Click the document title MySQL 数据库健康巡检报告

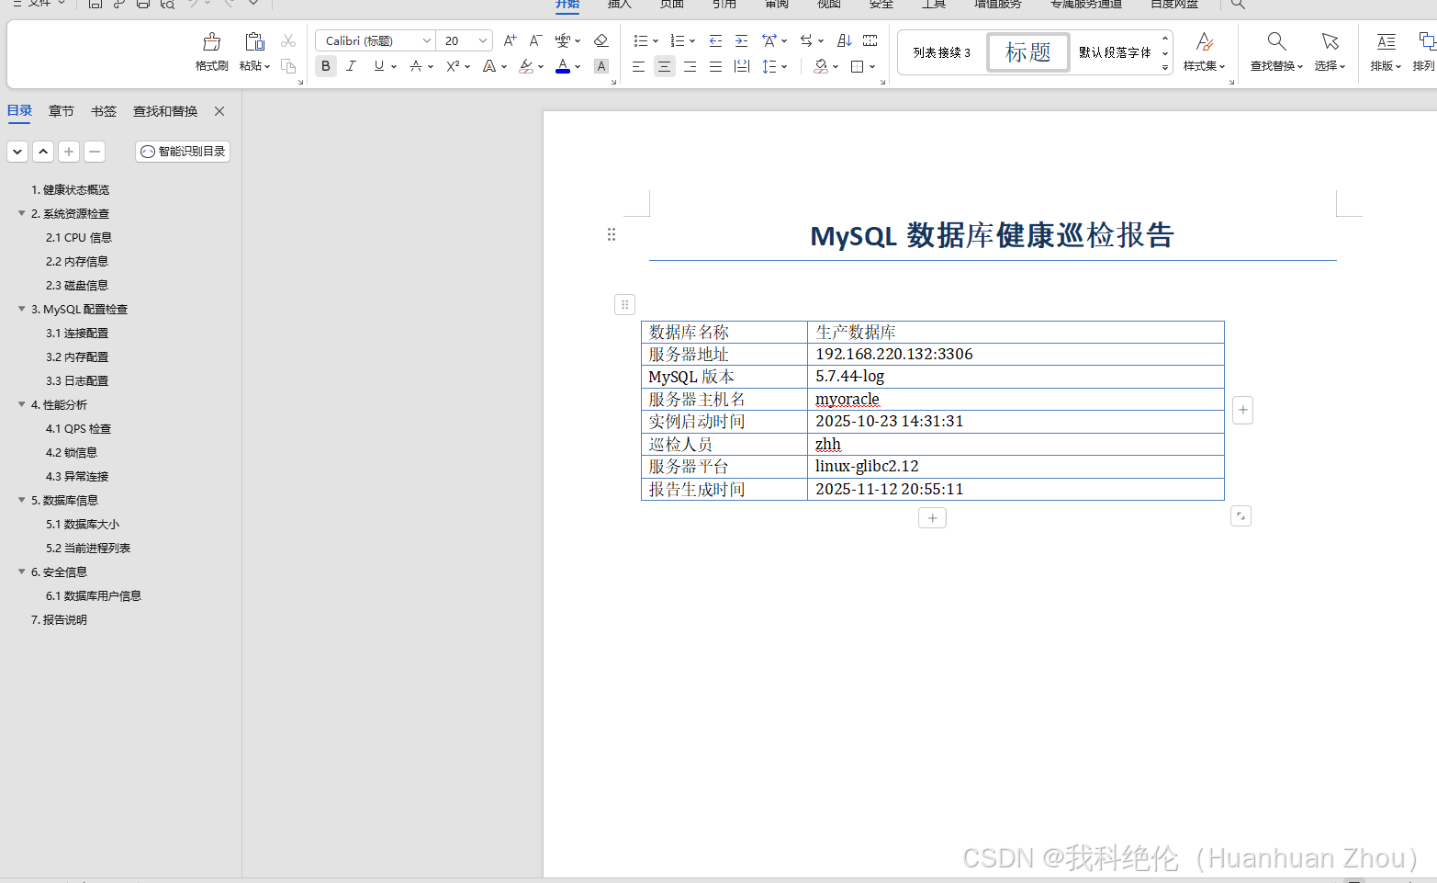click(992, 235)
